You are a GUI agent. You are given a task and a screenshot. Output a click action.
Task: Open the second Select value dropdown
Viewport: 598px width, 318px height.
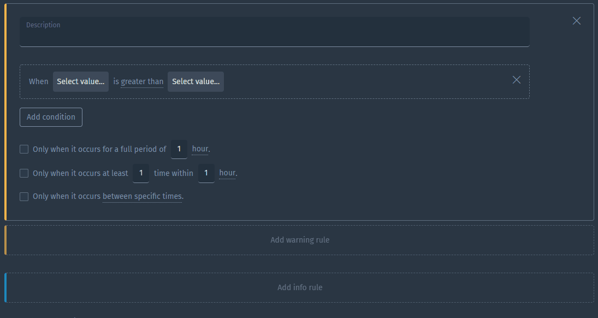(x=196, y=81)
